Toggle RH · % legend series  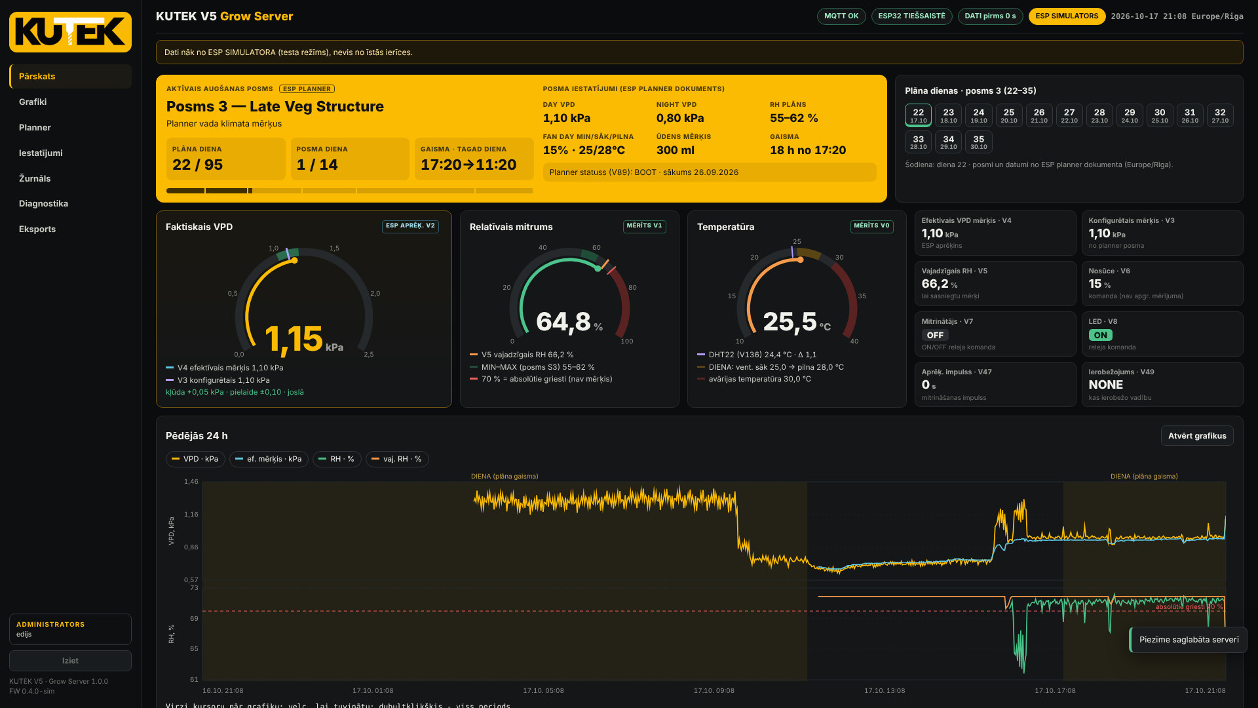tap(337, 460)
